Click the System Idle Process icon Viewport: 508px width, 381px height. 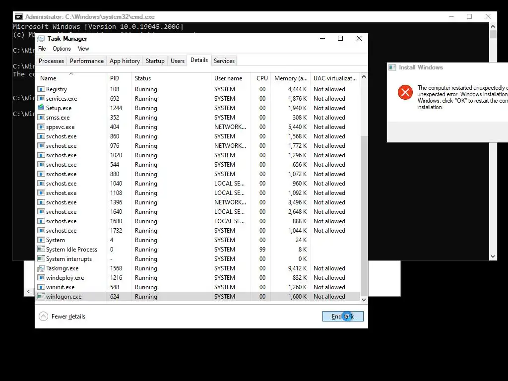coord(41,250)
